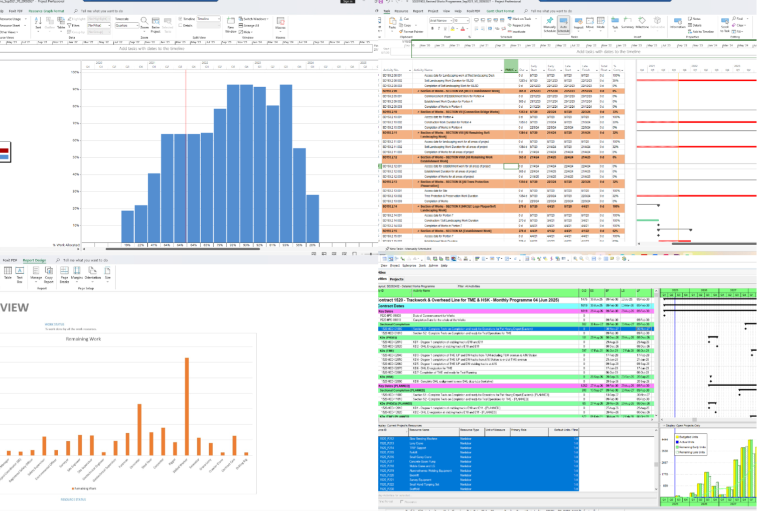The height and width of the screenshot is (511, 757).
Task: Click Copy Report in Report Design
Action: 49,274
